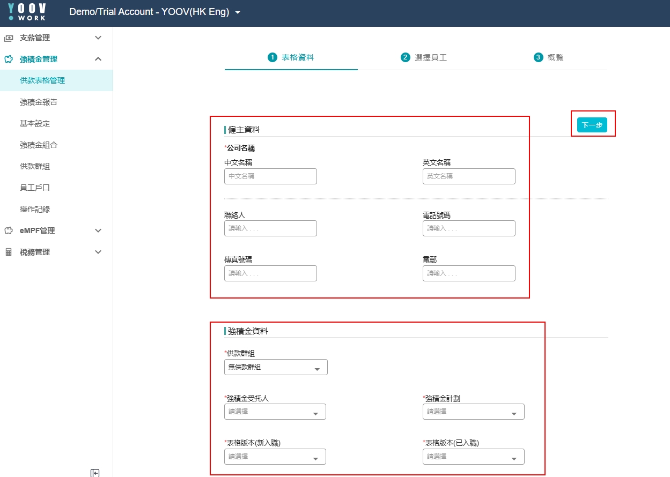Image resolution: width=670 pixels, height=477 pixels.
Task: Focus the 電郵 input field
Action: (x=468, y=273)
